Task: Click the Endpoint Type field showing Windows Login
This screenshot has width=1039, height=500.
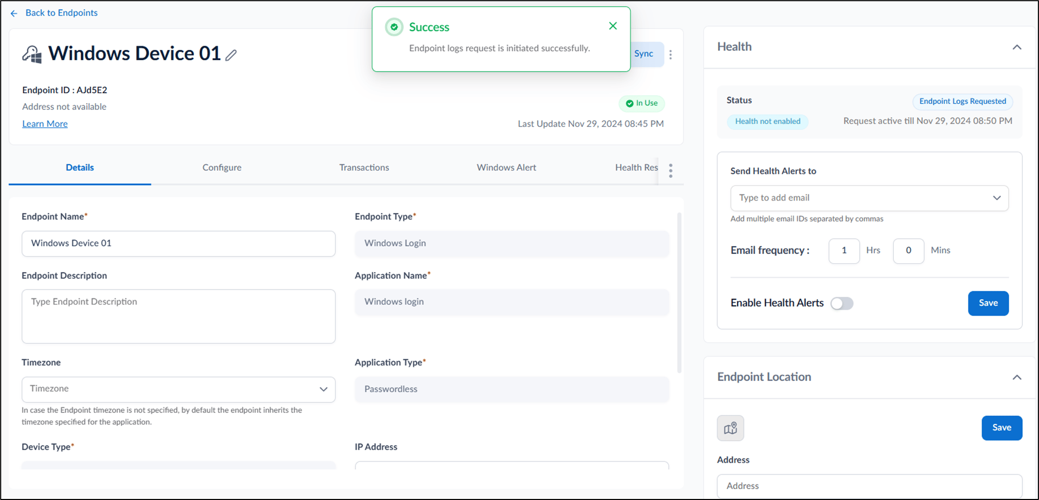Action: tap(512, 244)
